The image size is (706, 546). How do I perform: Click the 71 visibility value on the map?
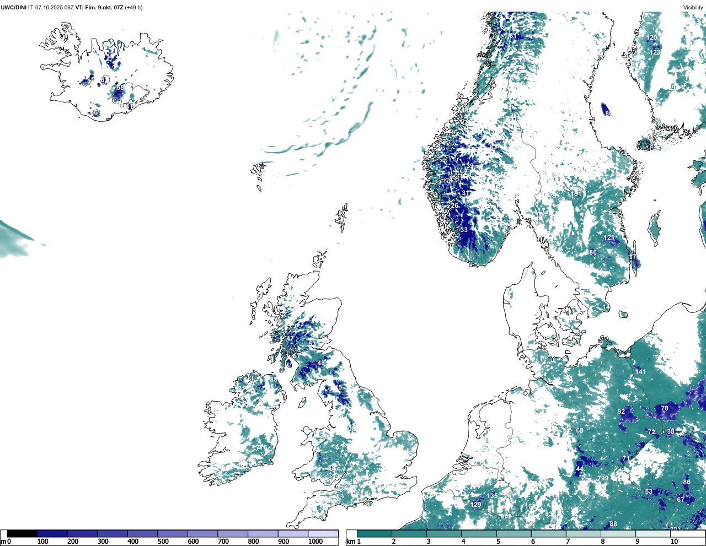626,458
